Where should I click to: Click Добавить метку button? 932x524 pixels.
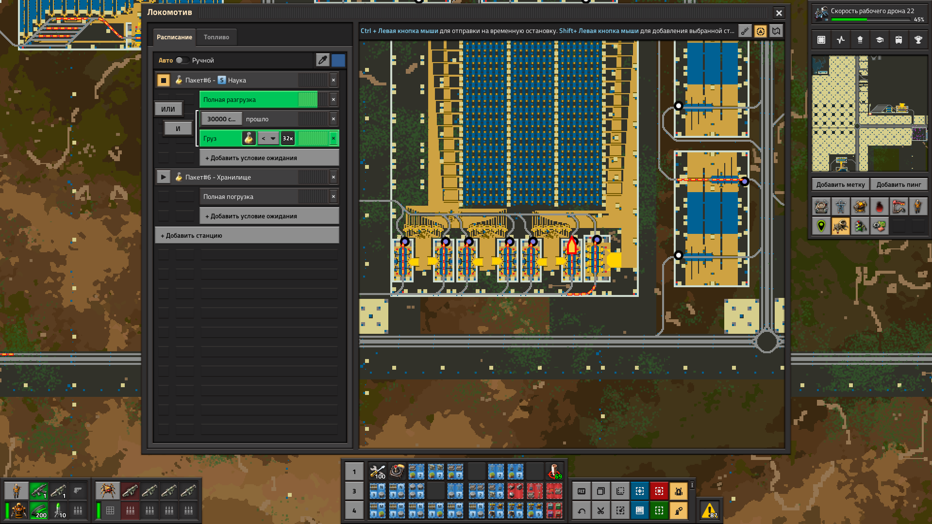coord(840,184)
